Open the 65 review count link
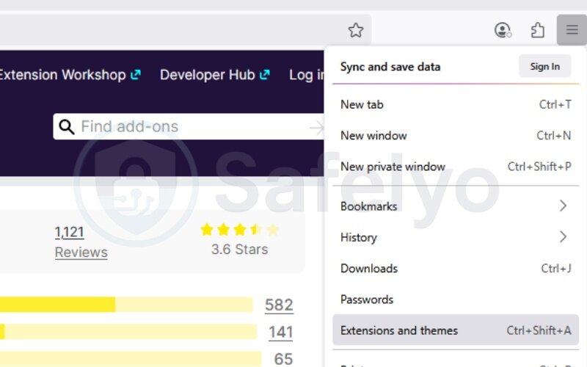 (x=283, y=359)
